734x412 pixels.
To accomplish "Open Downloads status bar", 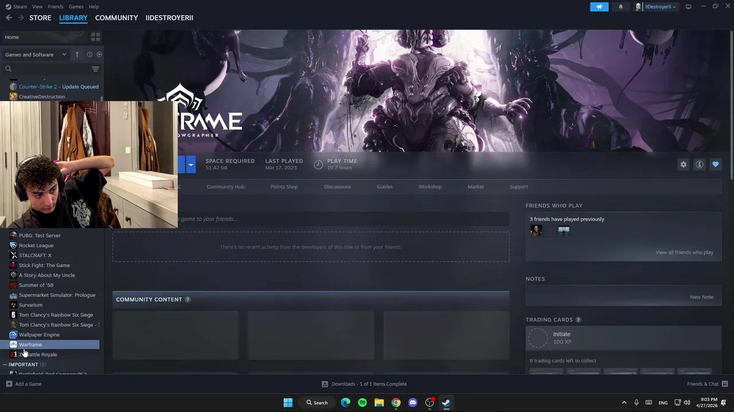I will point(364,384).
